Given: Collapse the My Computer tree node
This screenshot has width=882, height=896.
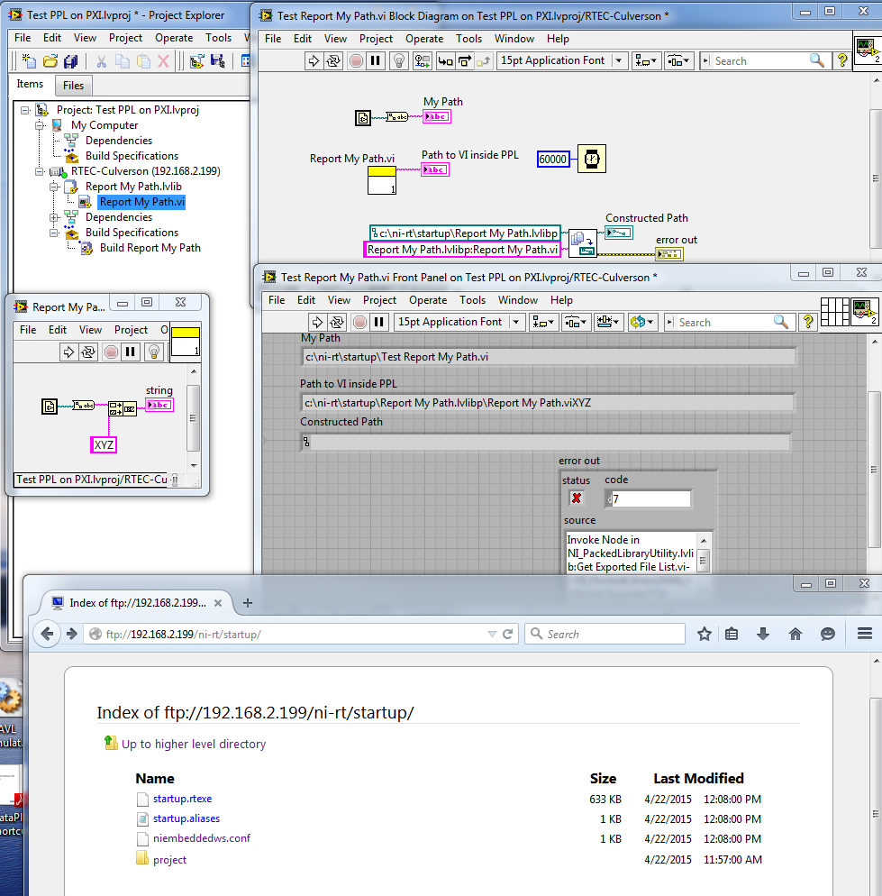Looking at the screenshot, I should [38, 124].
